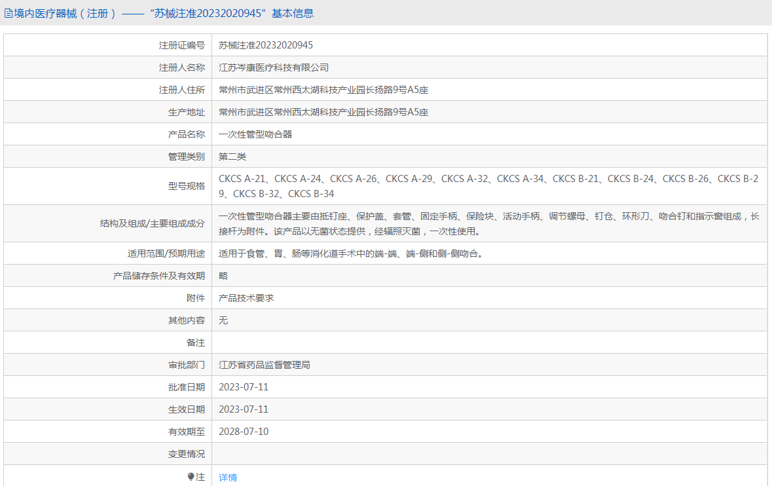Click the 生产地址 label

tap(186, 112)
